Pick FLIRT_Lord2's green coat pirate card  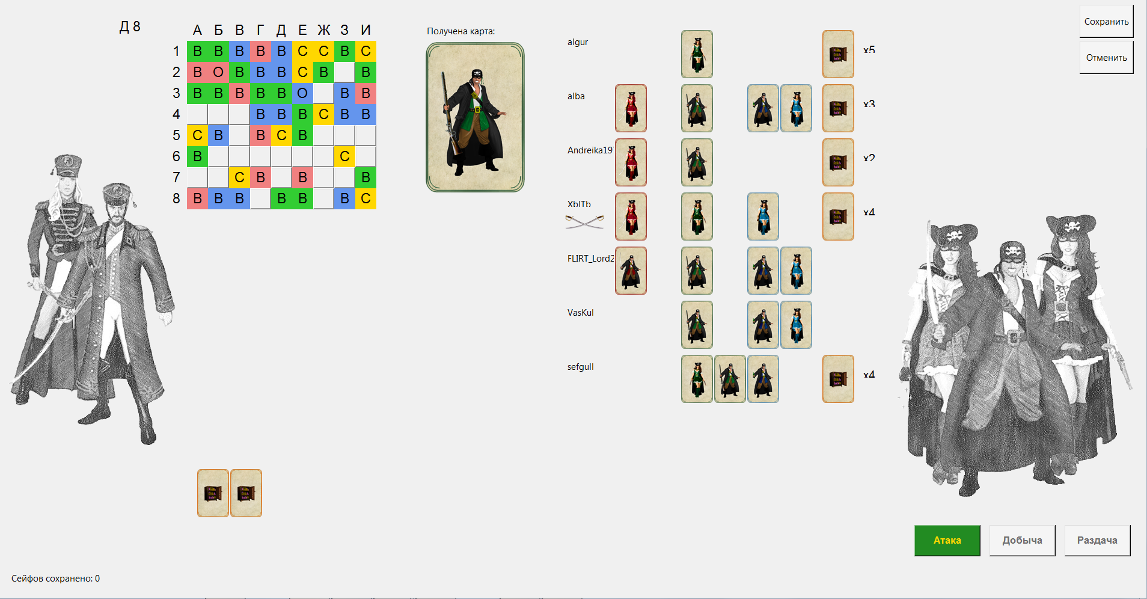(697, 271)
